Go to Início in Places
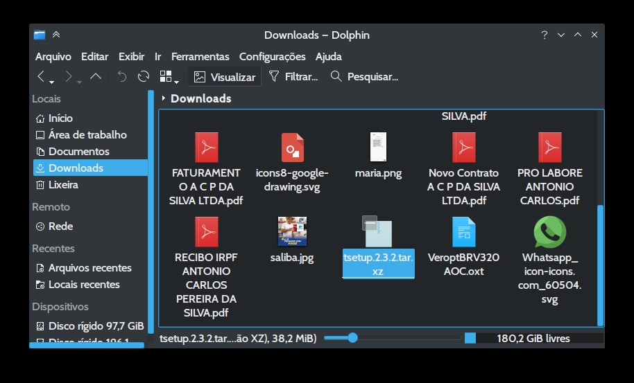The height and width of the screenshot is (383, 634). point(89,118)
